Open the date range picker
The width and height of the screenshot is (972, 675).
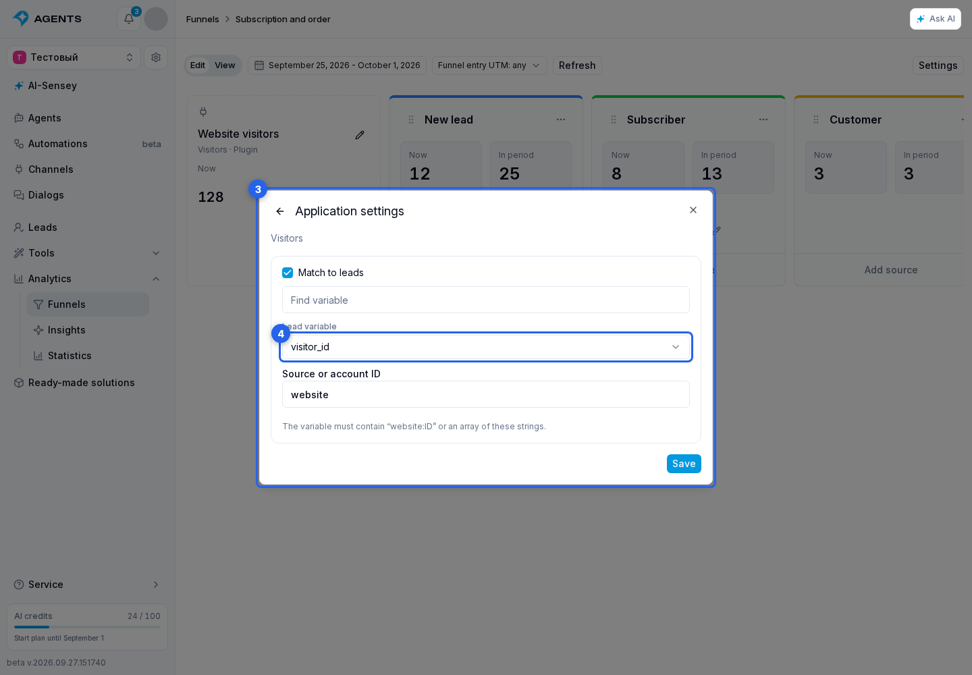(337, 65)
